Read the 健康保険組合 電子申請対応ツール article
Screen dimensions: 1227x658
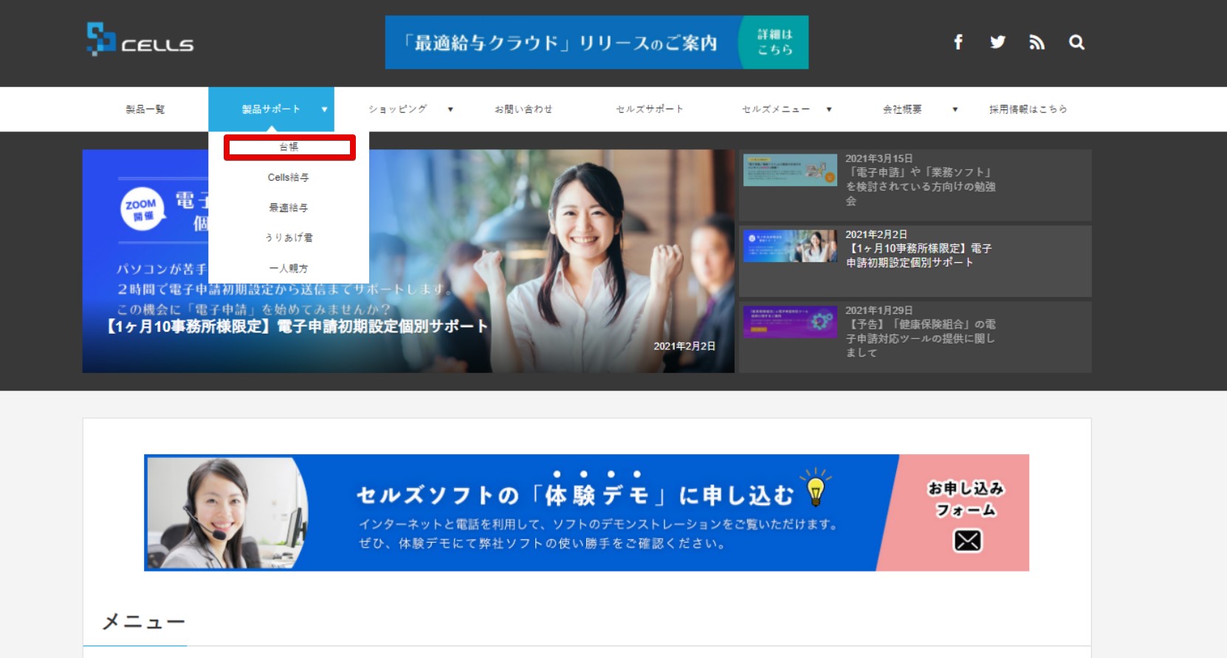click(921, 338)
